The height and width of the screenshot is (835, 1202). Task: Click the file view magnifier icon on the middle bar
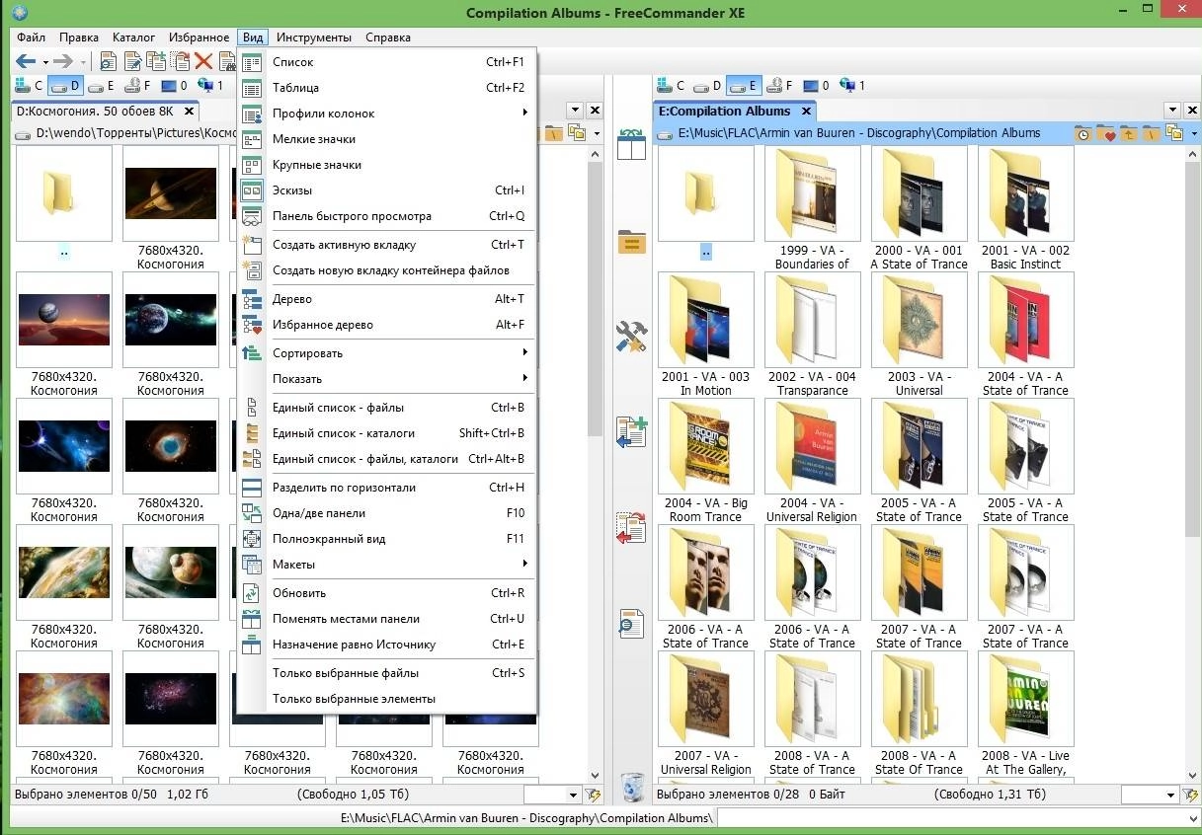[631, 623]
